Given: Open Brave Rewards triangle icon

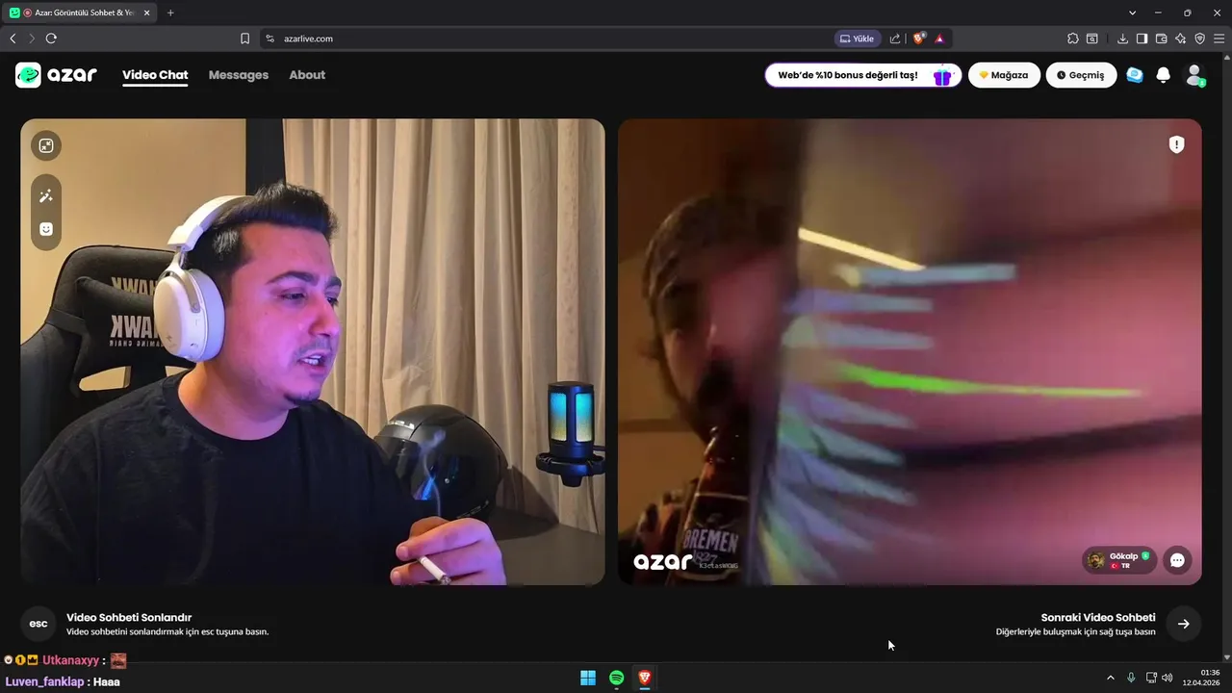Looking at the screenshot, I should [x=939, y=38].
